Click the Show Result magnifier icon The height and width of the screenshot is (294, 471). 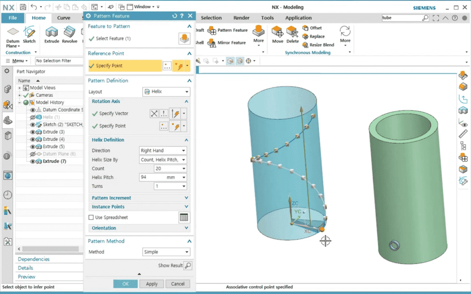point(188,266)
